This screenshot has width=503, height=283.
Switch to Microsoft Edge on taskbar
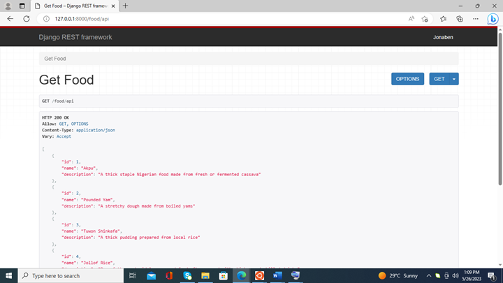coord(242,275)
